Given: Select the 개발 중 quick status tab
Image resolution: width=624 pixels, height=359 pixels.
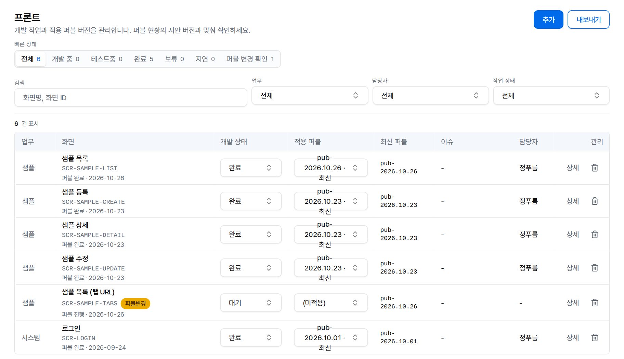Looking at the screenshot, I should pos(66,59).
